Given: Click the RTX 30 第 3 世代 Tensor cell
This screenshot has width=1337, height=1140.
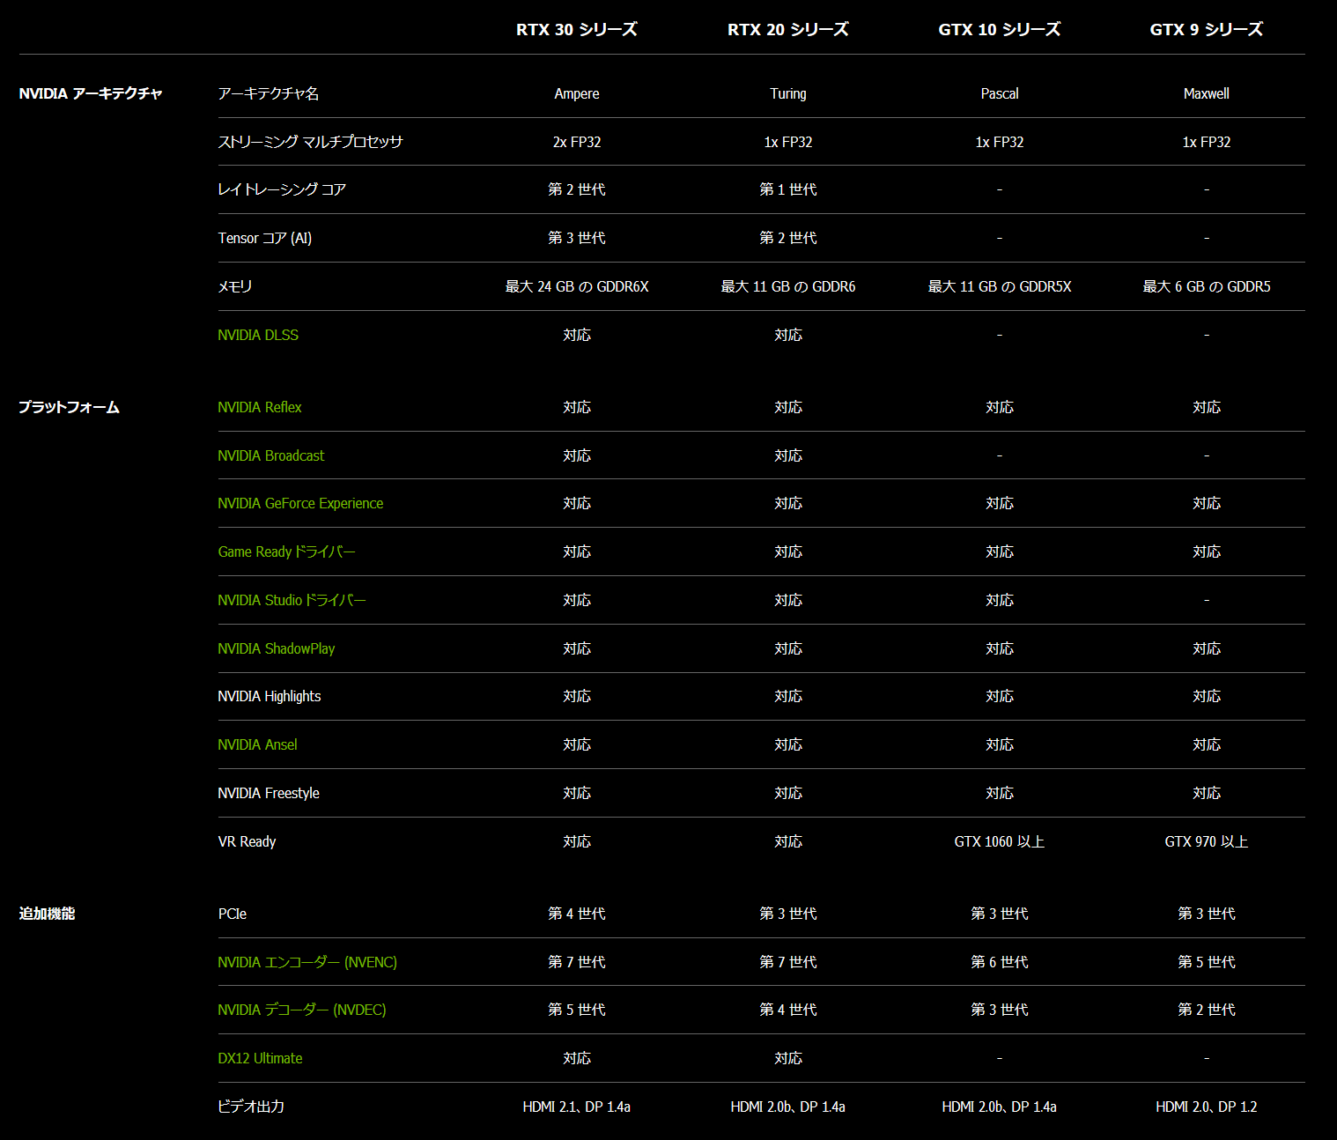Looking at the screenshot, I should (577, 238).
